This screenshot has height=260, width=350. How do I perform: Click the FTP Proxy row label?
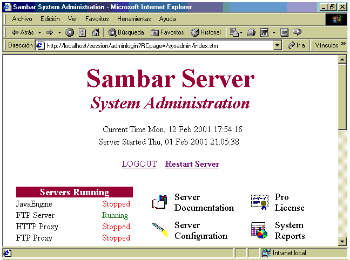pyautogui.click(x=34, y=238)
